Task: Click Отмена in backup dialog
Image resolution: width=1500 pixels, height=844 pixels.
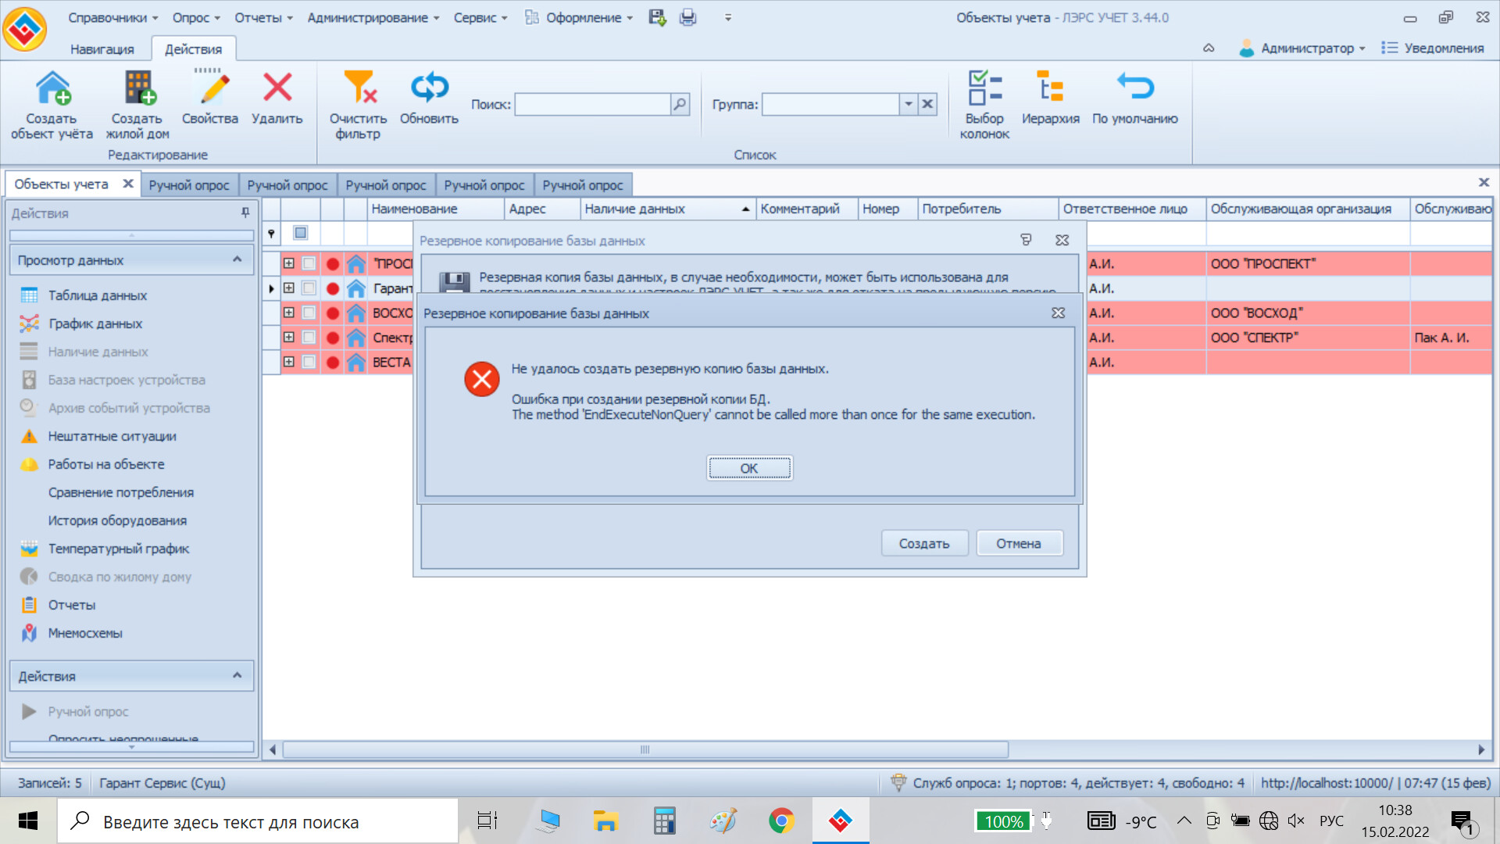Action: [1019, 543]
